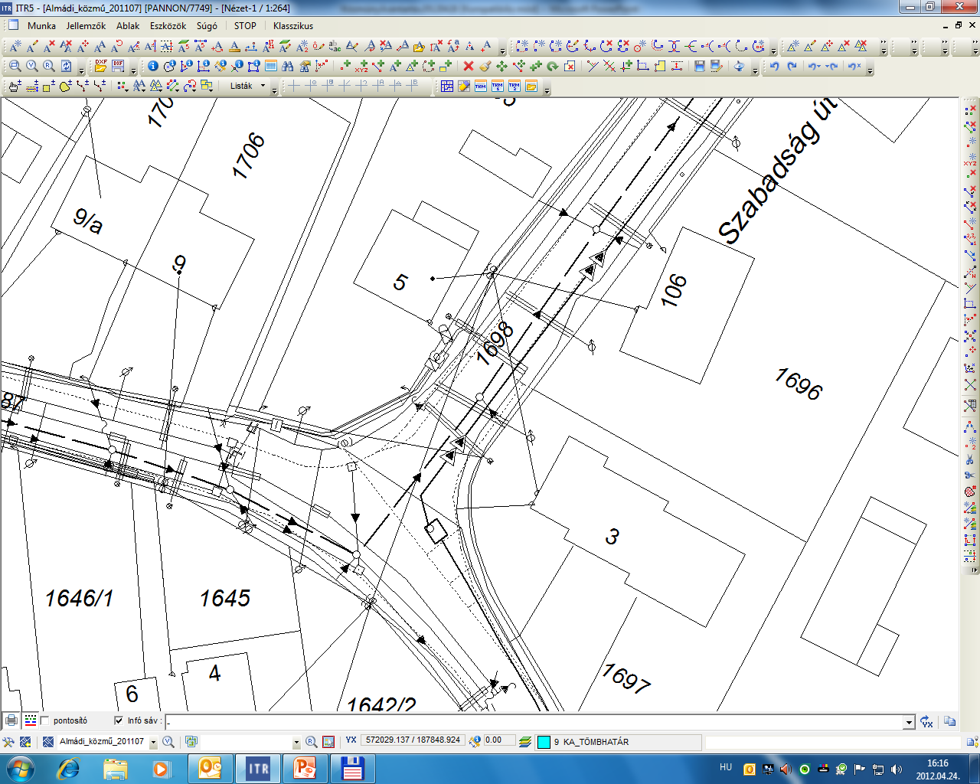
Task: Expand Almádi_közmű_201107 project dropdown
Action: coord(153,742)
